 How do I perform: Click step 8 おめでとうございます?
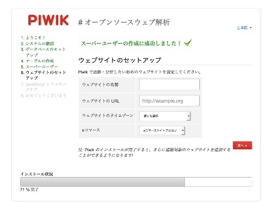(x=44, y=96)
